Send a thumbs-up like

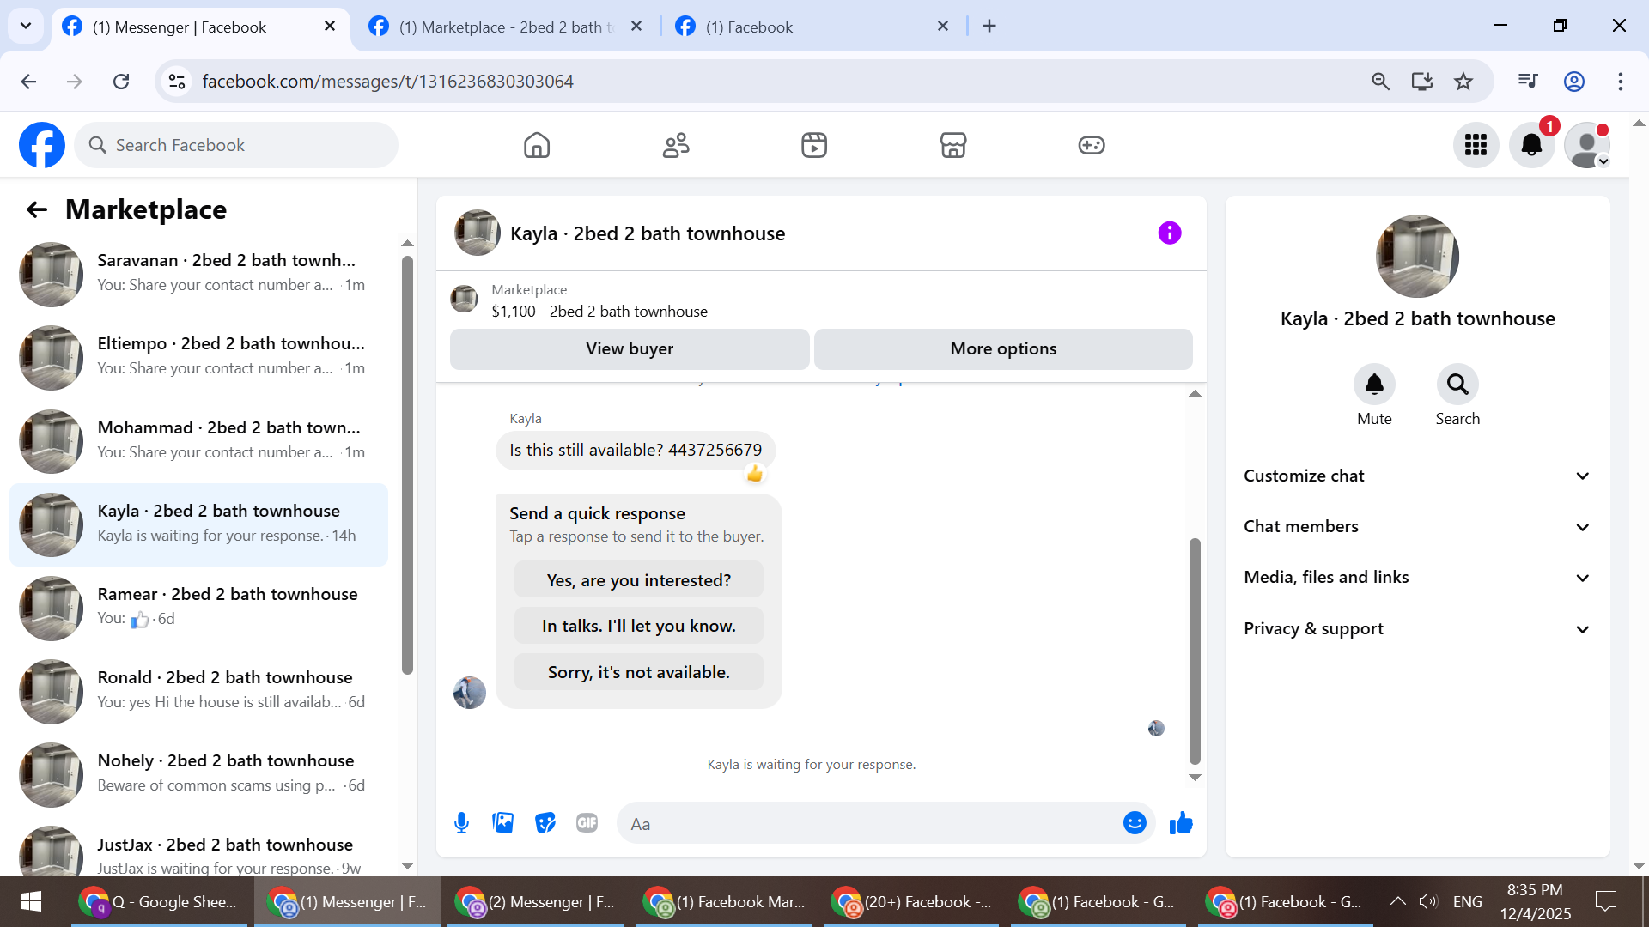coord(1181,823)
